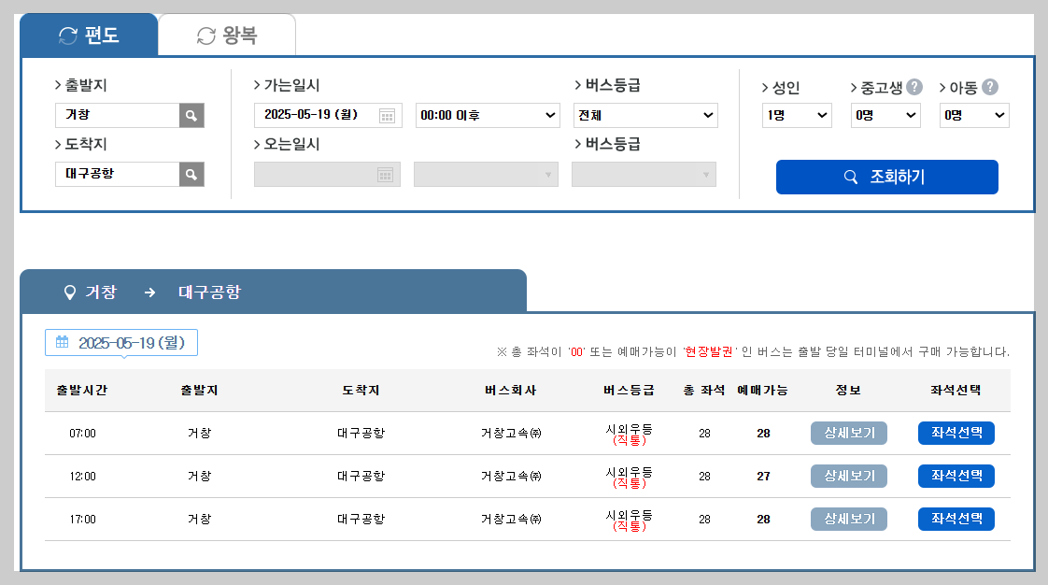Image resolution: width=1048 pixels, height=585 pixels.
Task: Click the 출발시간 column header
Action: 82,391
